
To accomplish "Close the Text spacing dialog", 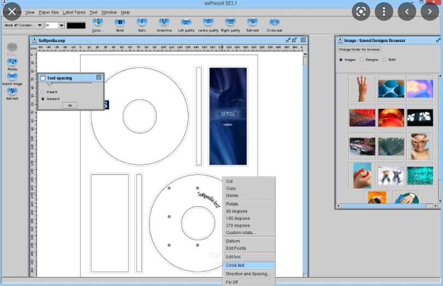I will tap(99, 78).
